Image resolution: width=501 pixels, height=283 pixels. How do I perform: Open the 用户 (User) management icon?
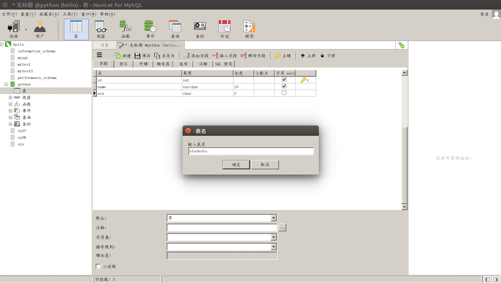(40, 29)
